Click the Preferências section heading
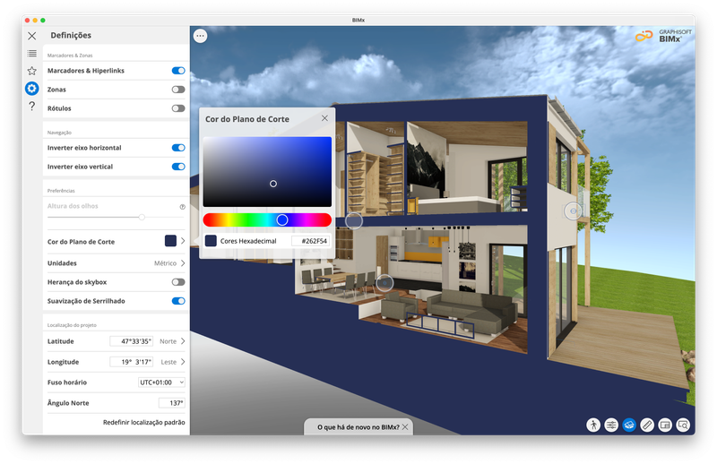 click(x=61, y=191)
